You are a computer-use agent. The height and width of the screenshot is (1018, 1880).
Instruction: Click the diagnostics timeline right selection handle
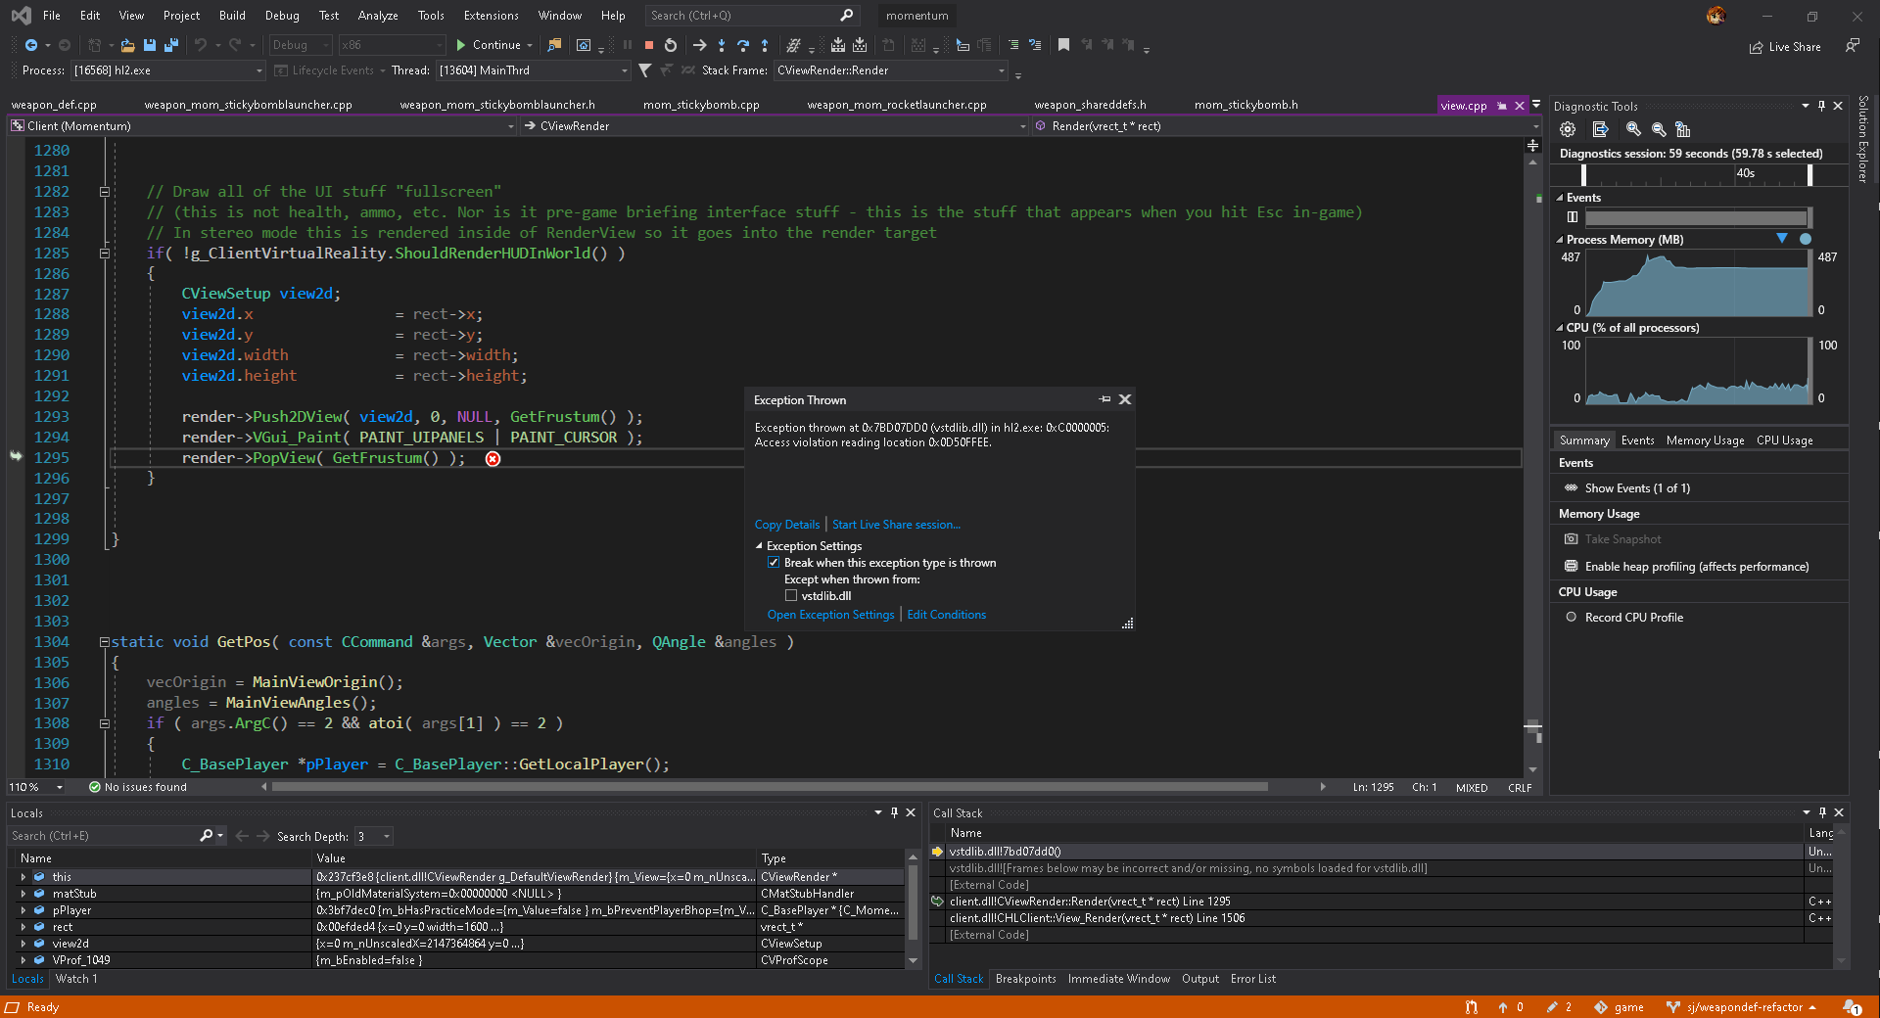pos(1809,174)
